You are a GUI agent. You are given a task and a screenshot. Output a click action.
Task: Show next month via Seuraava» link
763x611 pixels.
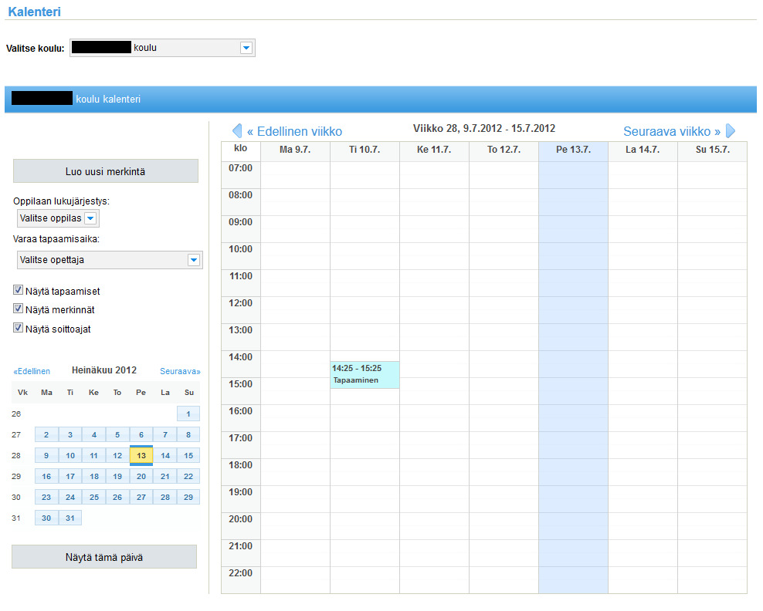(x=180, y=371)
